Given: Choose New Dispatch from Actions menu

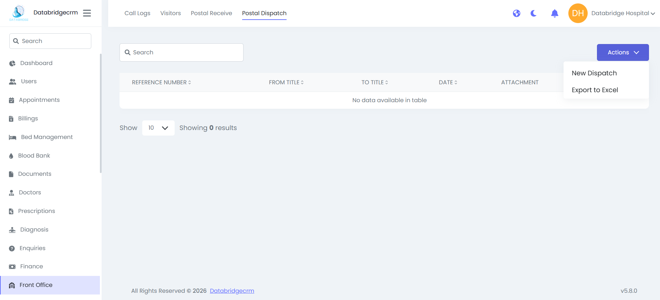Looking at the screenshot, I should coord(594,73).
